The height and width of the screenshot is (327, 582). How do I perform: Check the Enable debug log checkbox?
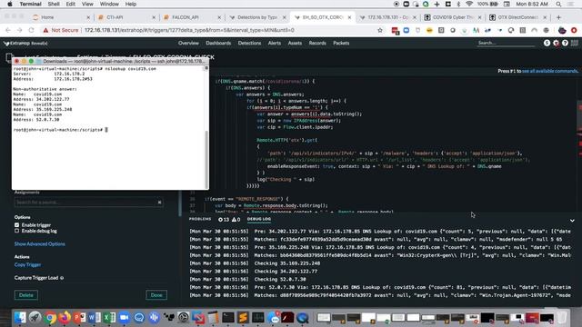click(16, 231)
